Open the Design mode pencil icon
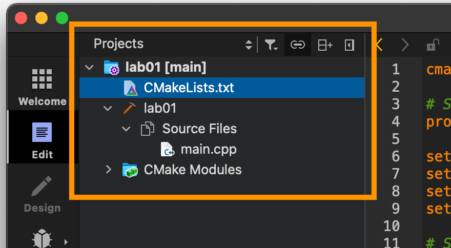451x248 pixels. click(x=42, y=193)
